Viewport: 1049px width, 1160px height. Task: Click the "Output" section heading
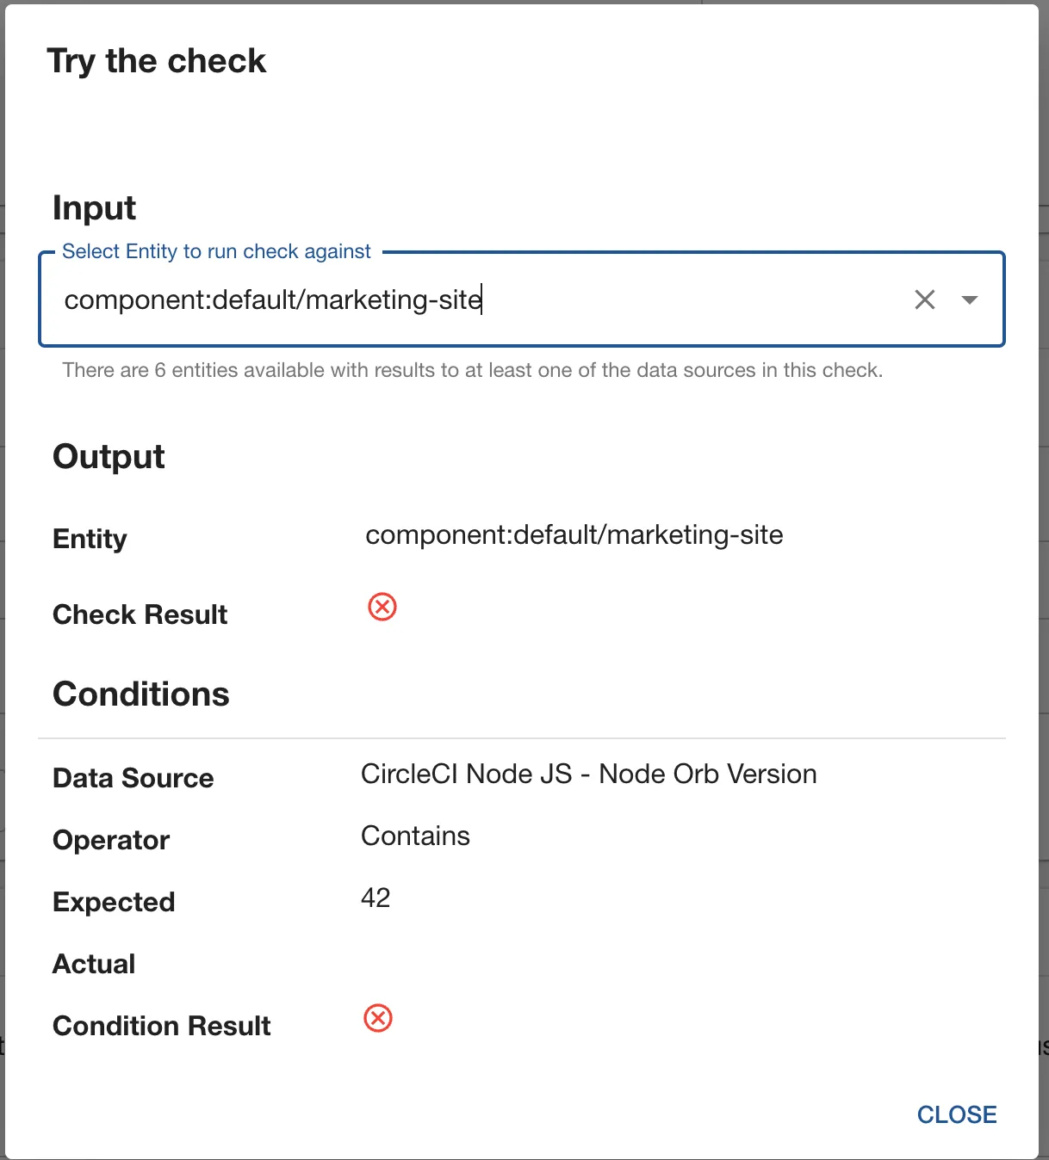(109, 457)
